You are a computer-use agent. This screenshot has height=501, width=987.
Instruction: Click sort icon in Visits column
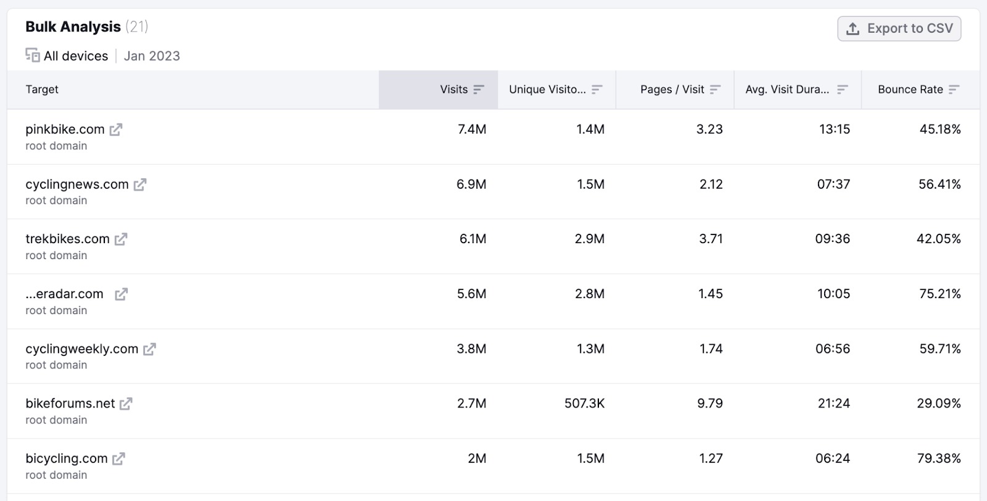[x=479, y=89]
